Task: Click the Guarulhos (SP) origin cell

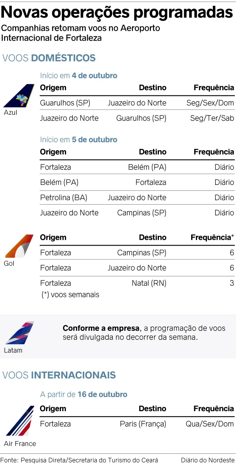Action: coord(65,103)
